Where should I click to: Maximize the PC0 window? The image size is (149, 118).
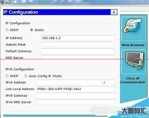point(137,2)
